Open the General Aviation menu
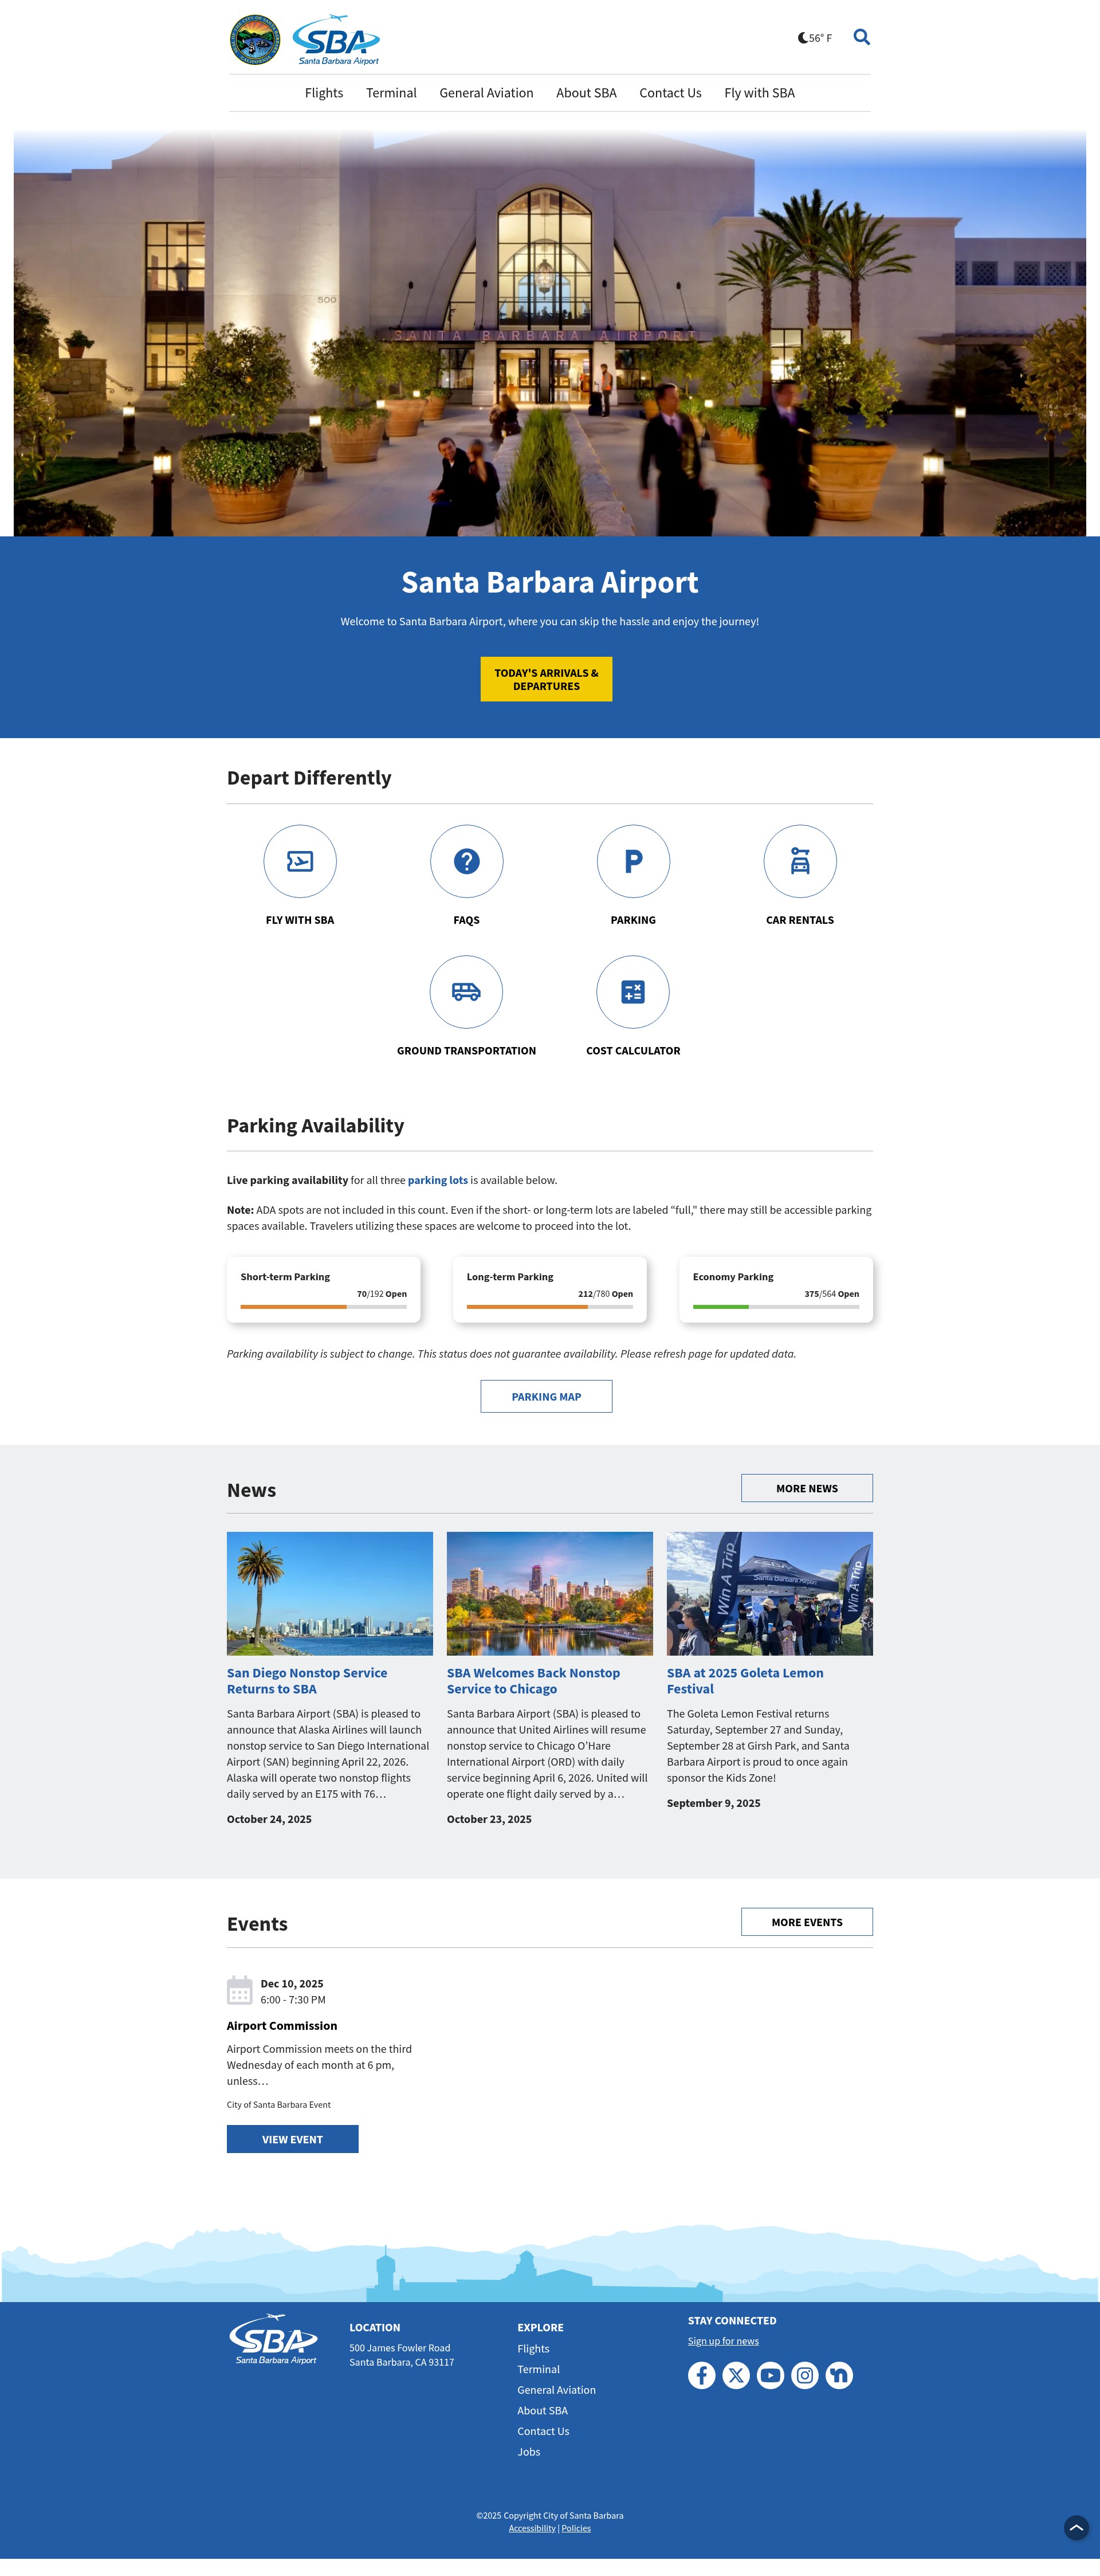The height and width of the screenshot is (2576, 1100). click(486, 93)
